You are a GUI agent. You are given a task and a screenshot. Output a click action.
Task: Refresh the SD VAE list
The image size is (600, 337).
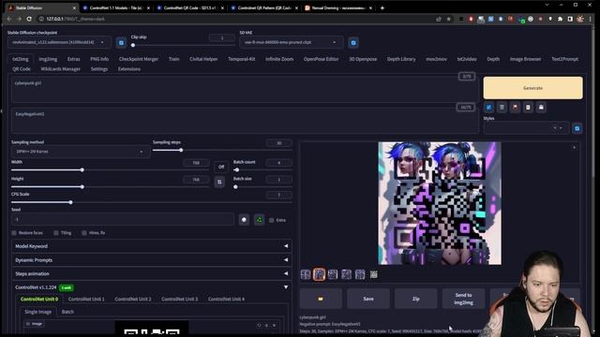click(x=353, y=42)
